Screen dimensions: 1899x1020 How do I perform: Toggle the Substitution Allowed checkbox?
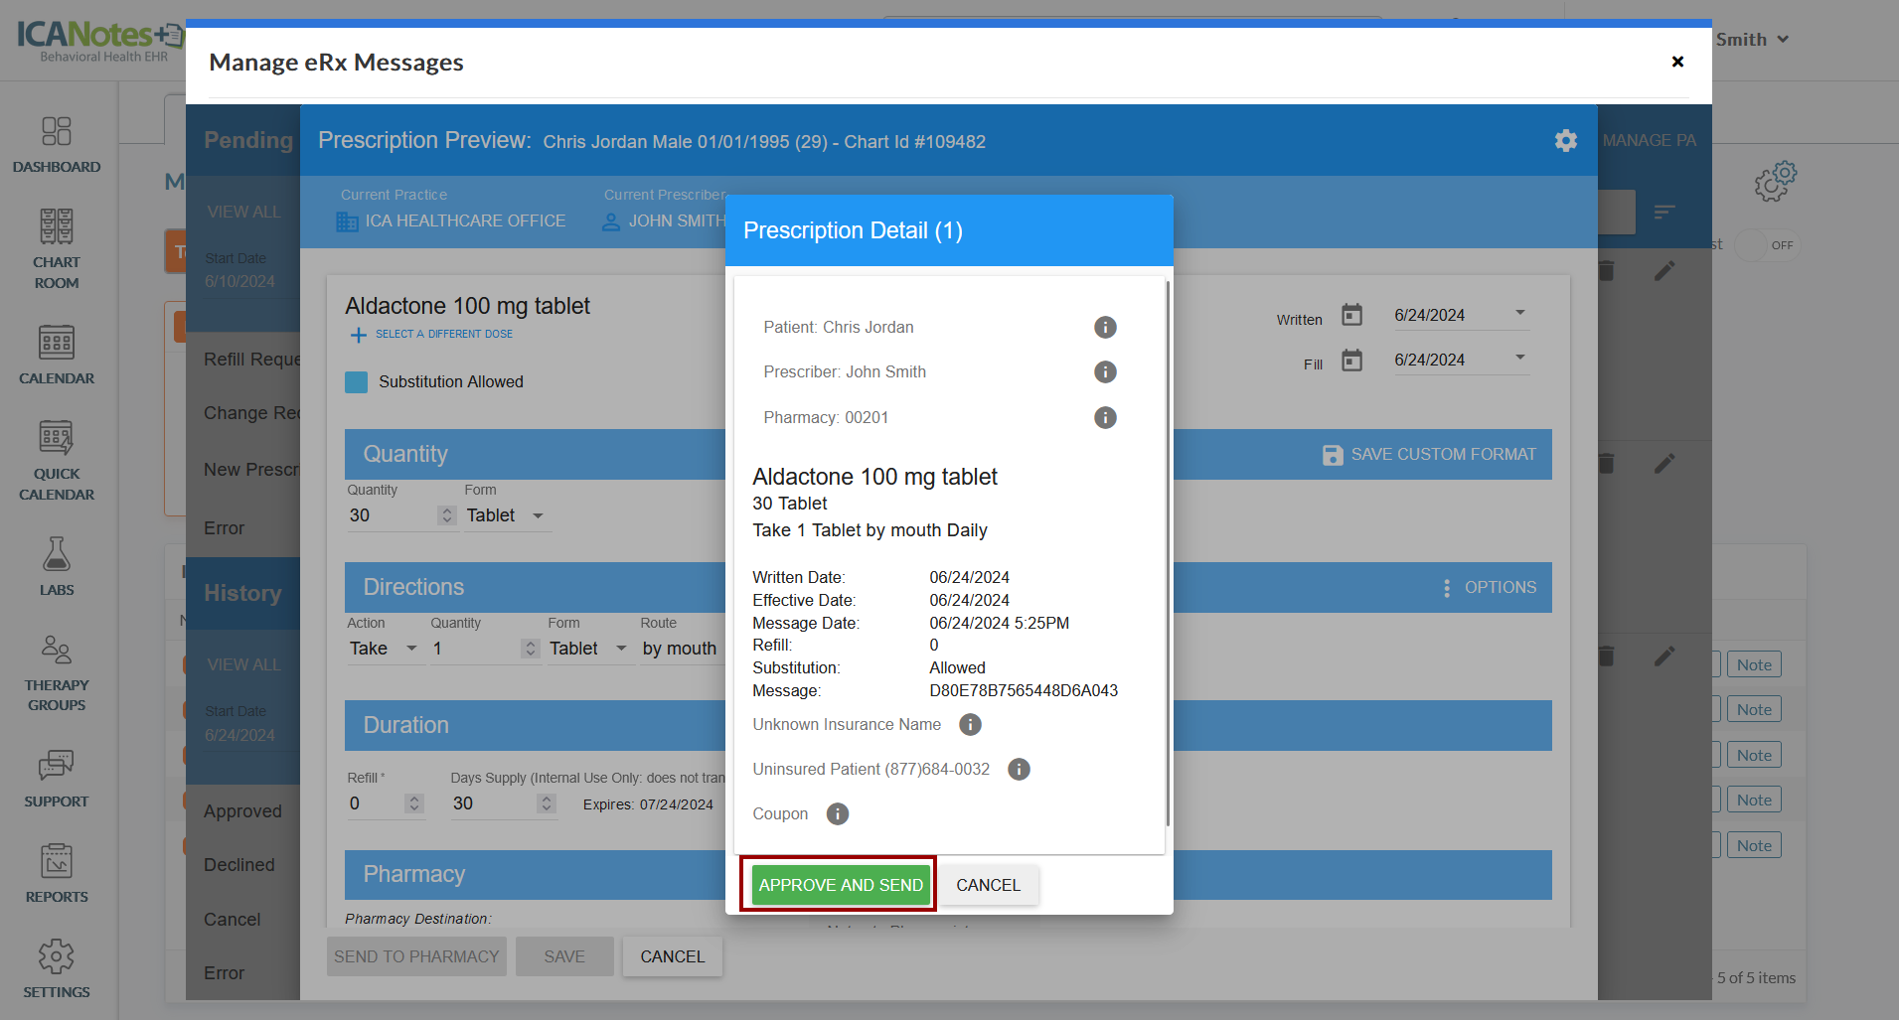tap(357, 382)
